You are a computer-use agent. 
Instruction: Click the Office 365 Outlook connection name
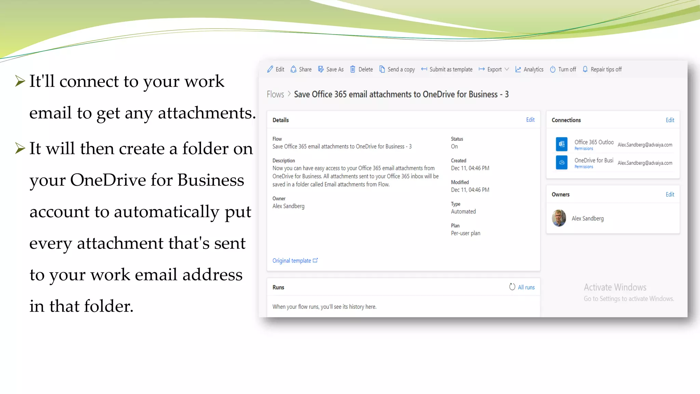[594, 142]
